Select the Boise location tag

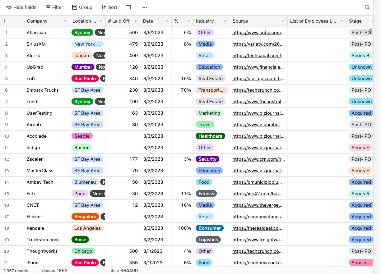click(x=80, y=240)
